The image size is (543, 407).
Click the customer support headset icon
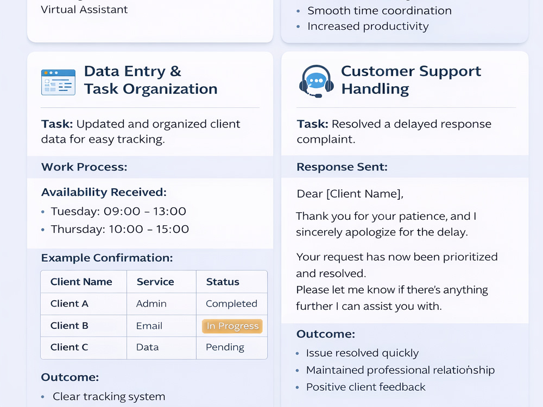tap(316, 81)
